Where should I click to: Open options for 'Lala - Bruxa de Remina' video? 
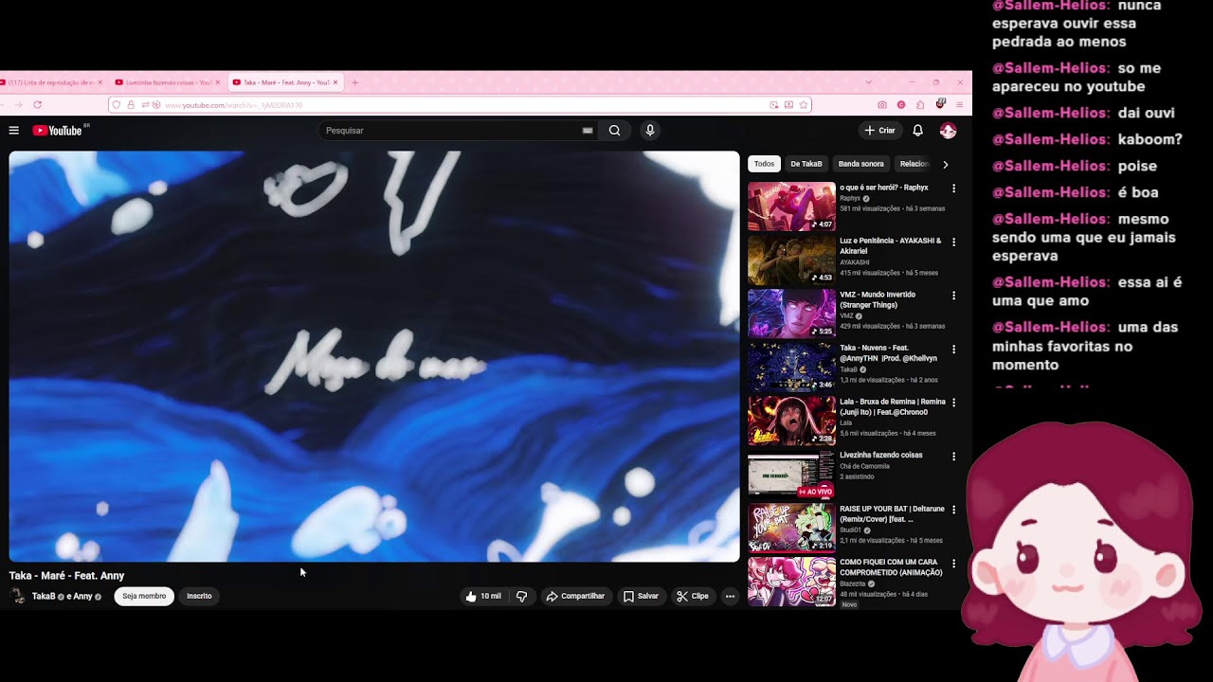pos(953,403)
